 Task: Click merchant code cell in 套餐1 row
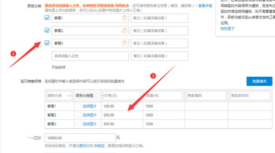206,106
